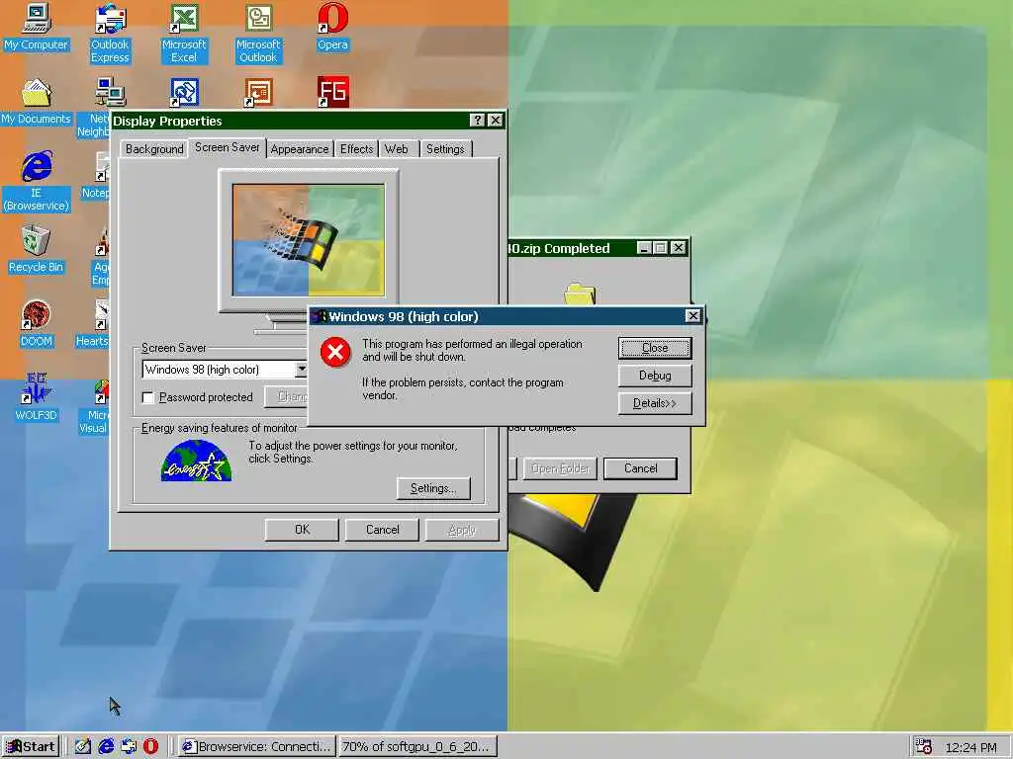Click the red error icon in the dialog

(x=335, y=352)
